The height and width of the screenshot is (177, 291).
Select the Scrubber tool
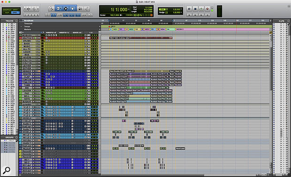click(80, 8)
